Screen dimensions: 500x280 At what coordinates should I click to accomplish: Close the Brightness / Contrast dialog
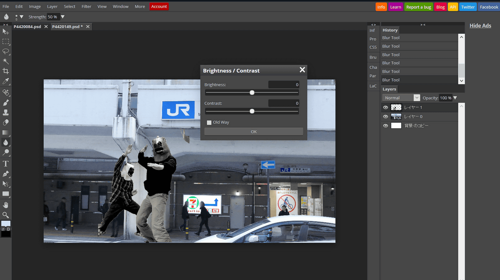(302, 70)
